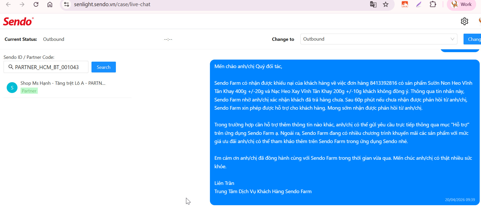Click the Change status button
This screenshot has height=207, width=481.
(472, 39)
